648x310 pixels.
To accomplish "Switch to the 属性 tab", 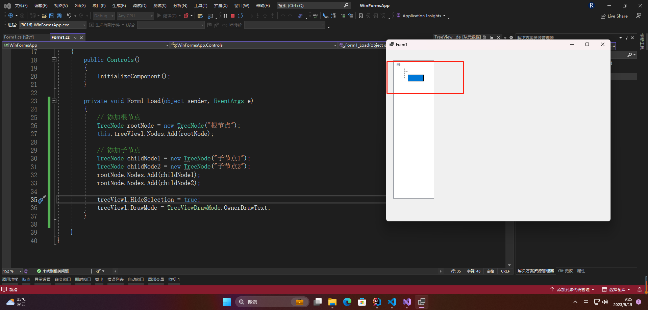I will (581, 271).
